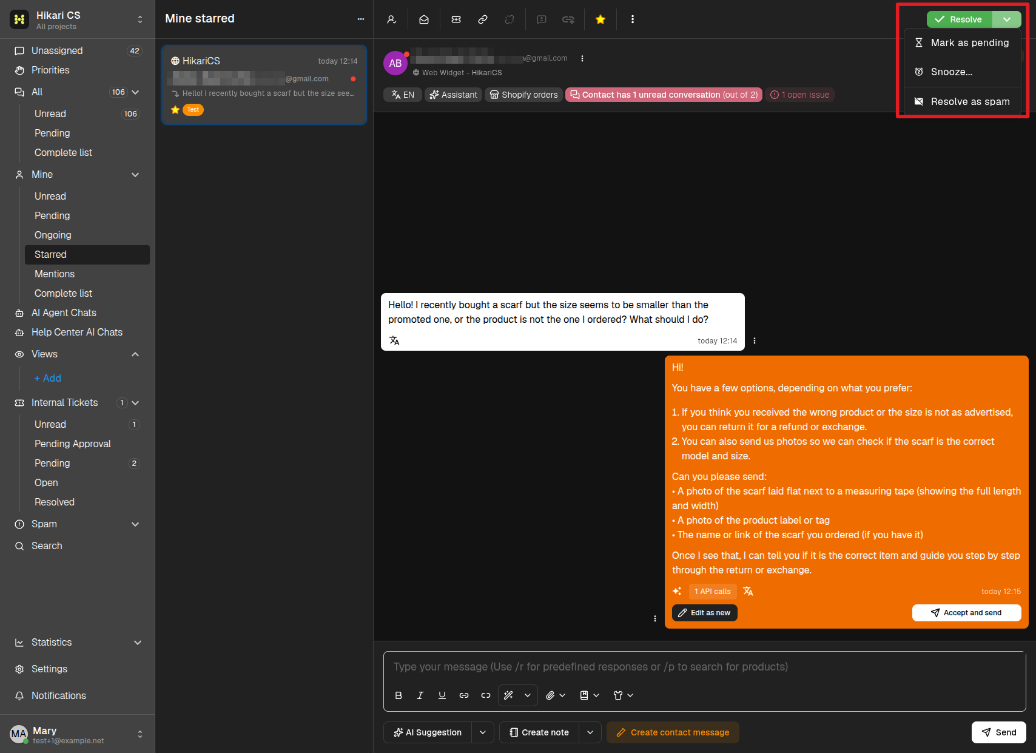Expand the Statistics section
The image size is (1036, 753).
pos(138,643)
